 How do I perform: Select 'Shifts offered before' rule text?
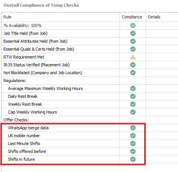click(x=27, y=151)
